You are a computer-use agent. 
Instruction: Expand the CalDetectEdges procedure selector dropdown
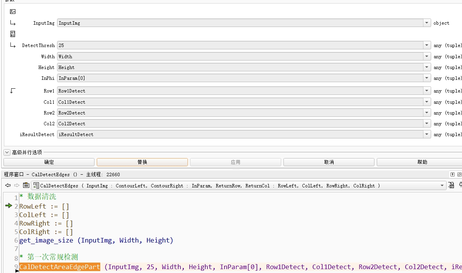coord(442,186)
